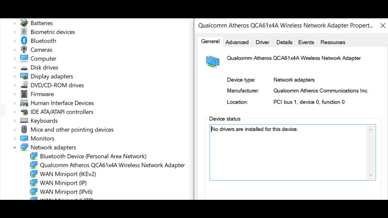This screenshot has width=388, height=218.
Task: Click the 'Network adapters' device type value
Action: click(294, 80)
